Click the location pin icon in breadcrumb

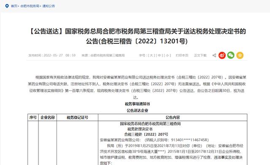pos(7,6)
